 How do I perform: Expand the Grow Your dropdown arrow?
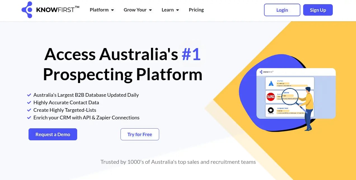[150, 10]
